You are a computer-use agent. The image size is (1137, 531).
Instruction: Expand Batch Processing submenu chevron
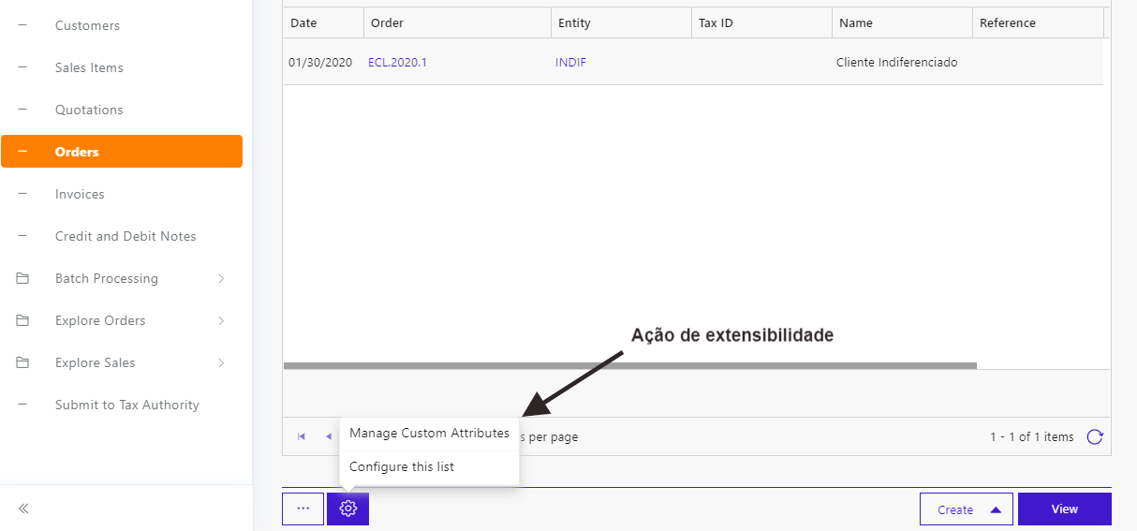(x=221, y=278)
